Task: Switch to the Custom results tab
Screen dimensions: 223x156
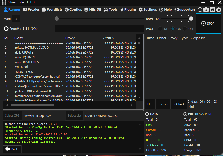Action: click(x=163, y=104)
